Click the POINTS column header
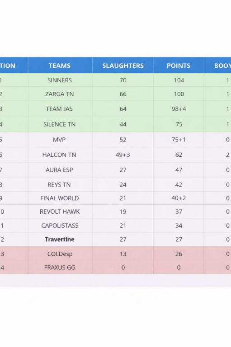The height and width of the screenshot is (347, 231). tap(179, 65)
